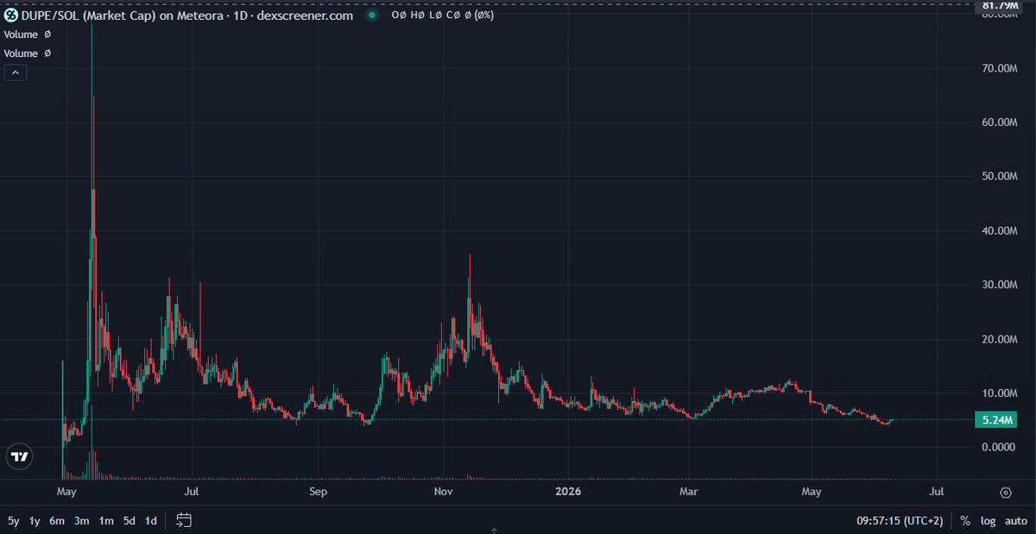Open the go-to-date calendar icon

pyautogui.click(x=183, y=520)
